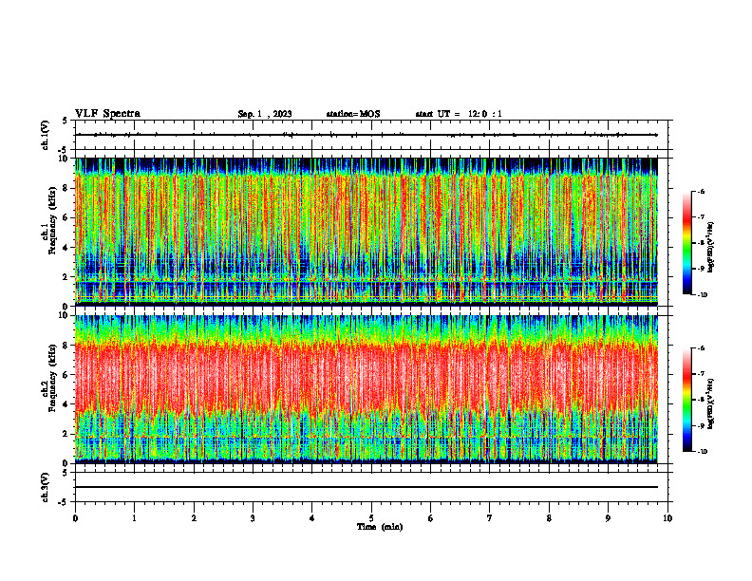
Task: Click the time-axis tick label "2"
Action: [194, 518]
